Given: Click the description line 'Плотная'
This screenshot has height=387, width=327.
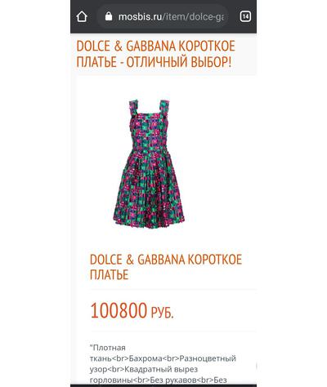Looking at the screenshot, I should click(x=109, y=348).
